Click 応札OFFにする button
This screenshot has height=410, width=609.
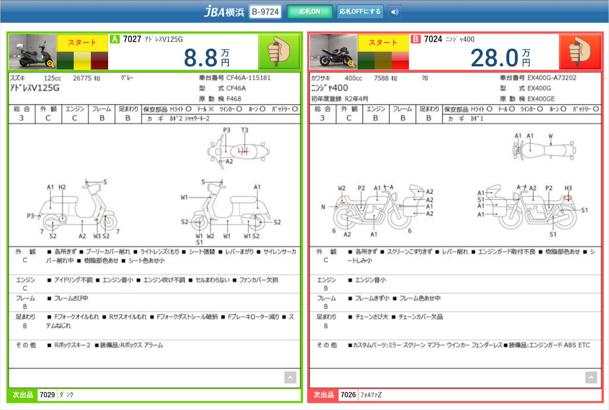click(360, 12)
